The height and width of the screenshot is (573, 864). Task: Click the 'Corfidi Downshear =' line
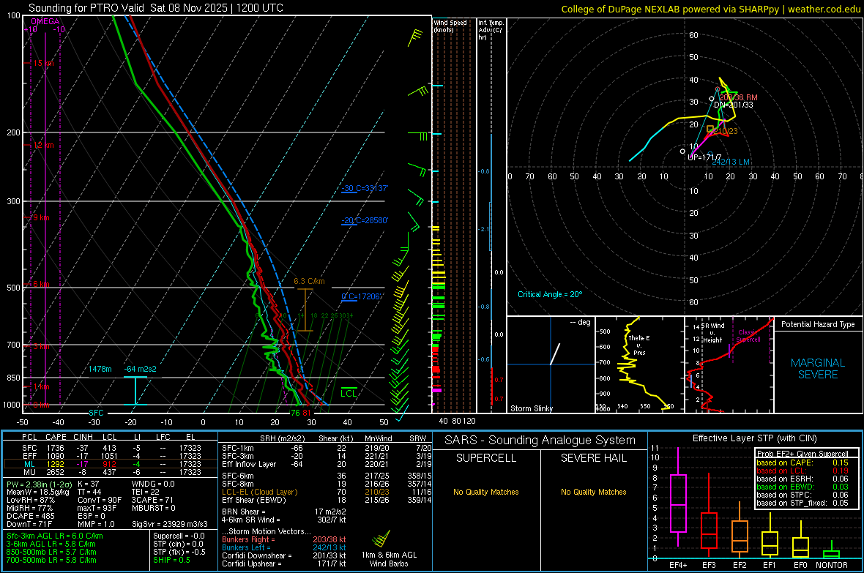284,555
